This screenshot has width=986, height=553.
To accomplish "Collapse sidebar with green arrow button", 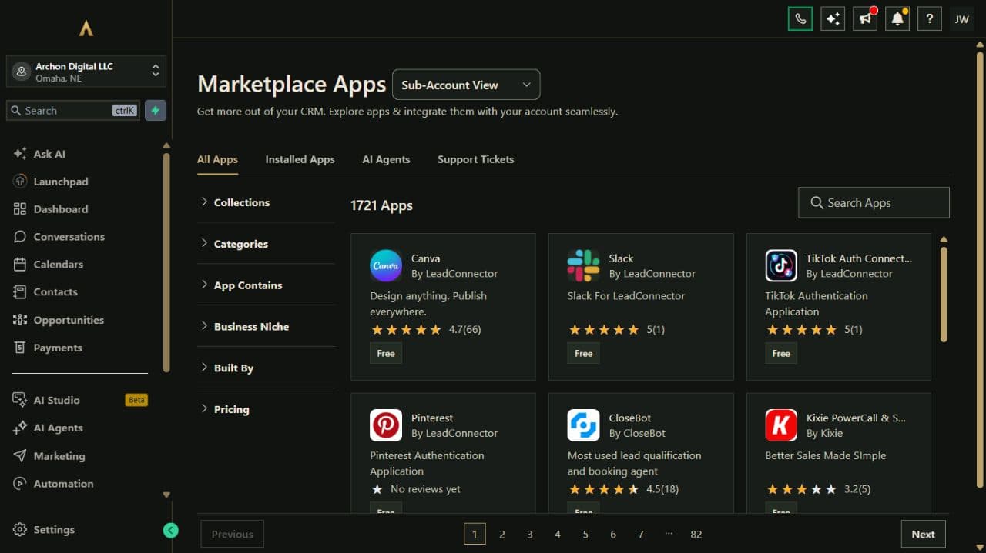I will coord(171,530).
